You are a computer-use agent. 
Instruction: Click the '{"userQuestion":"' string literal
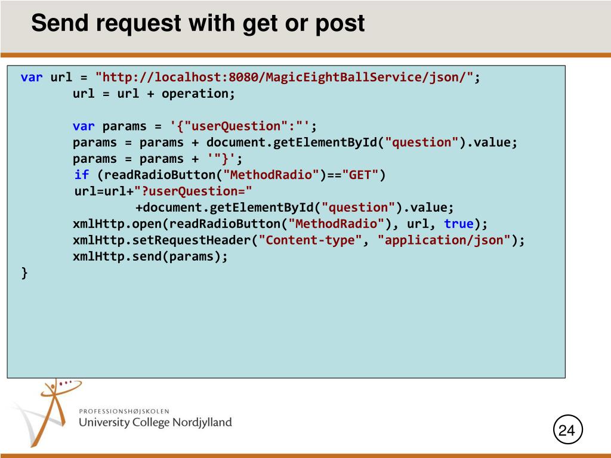[x=240, y=126]
